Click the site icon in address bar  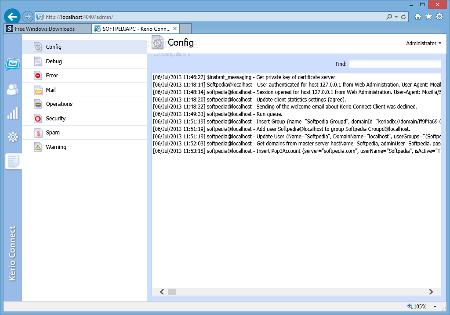click(40, 17)
